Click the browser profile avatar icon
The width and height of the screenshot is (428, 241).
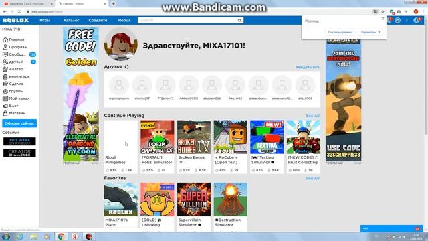[416, 12]
